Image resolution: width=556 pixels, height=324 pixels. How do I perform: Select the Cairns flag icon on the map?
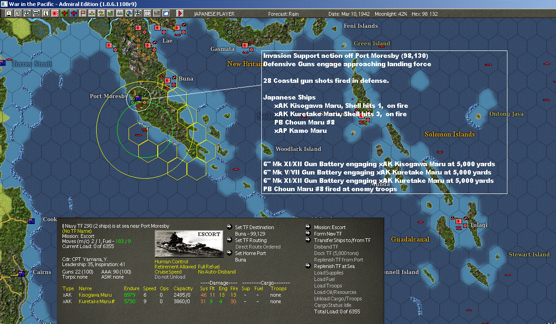21,274
